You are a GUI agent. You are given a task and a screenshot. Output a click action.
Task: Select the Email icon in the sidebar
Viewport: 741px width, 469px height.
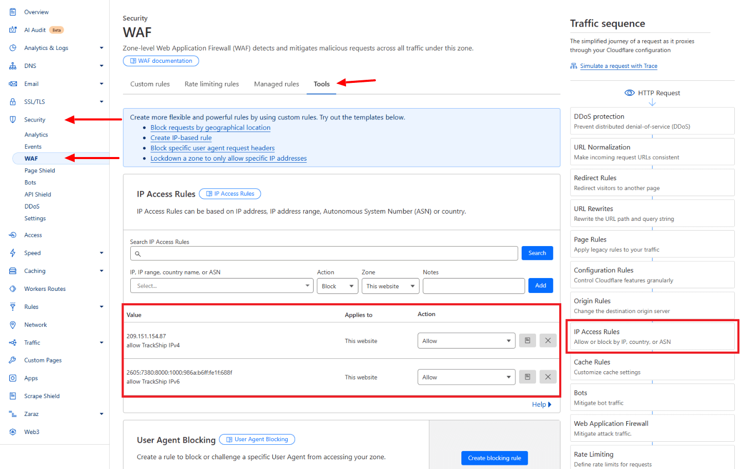(x=14, y=83)
